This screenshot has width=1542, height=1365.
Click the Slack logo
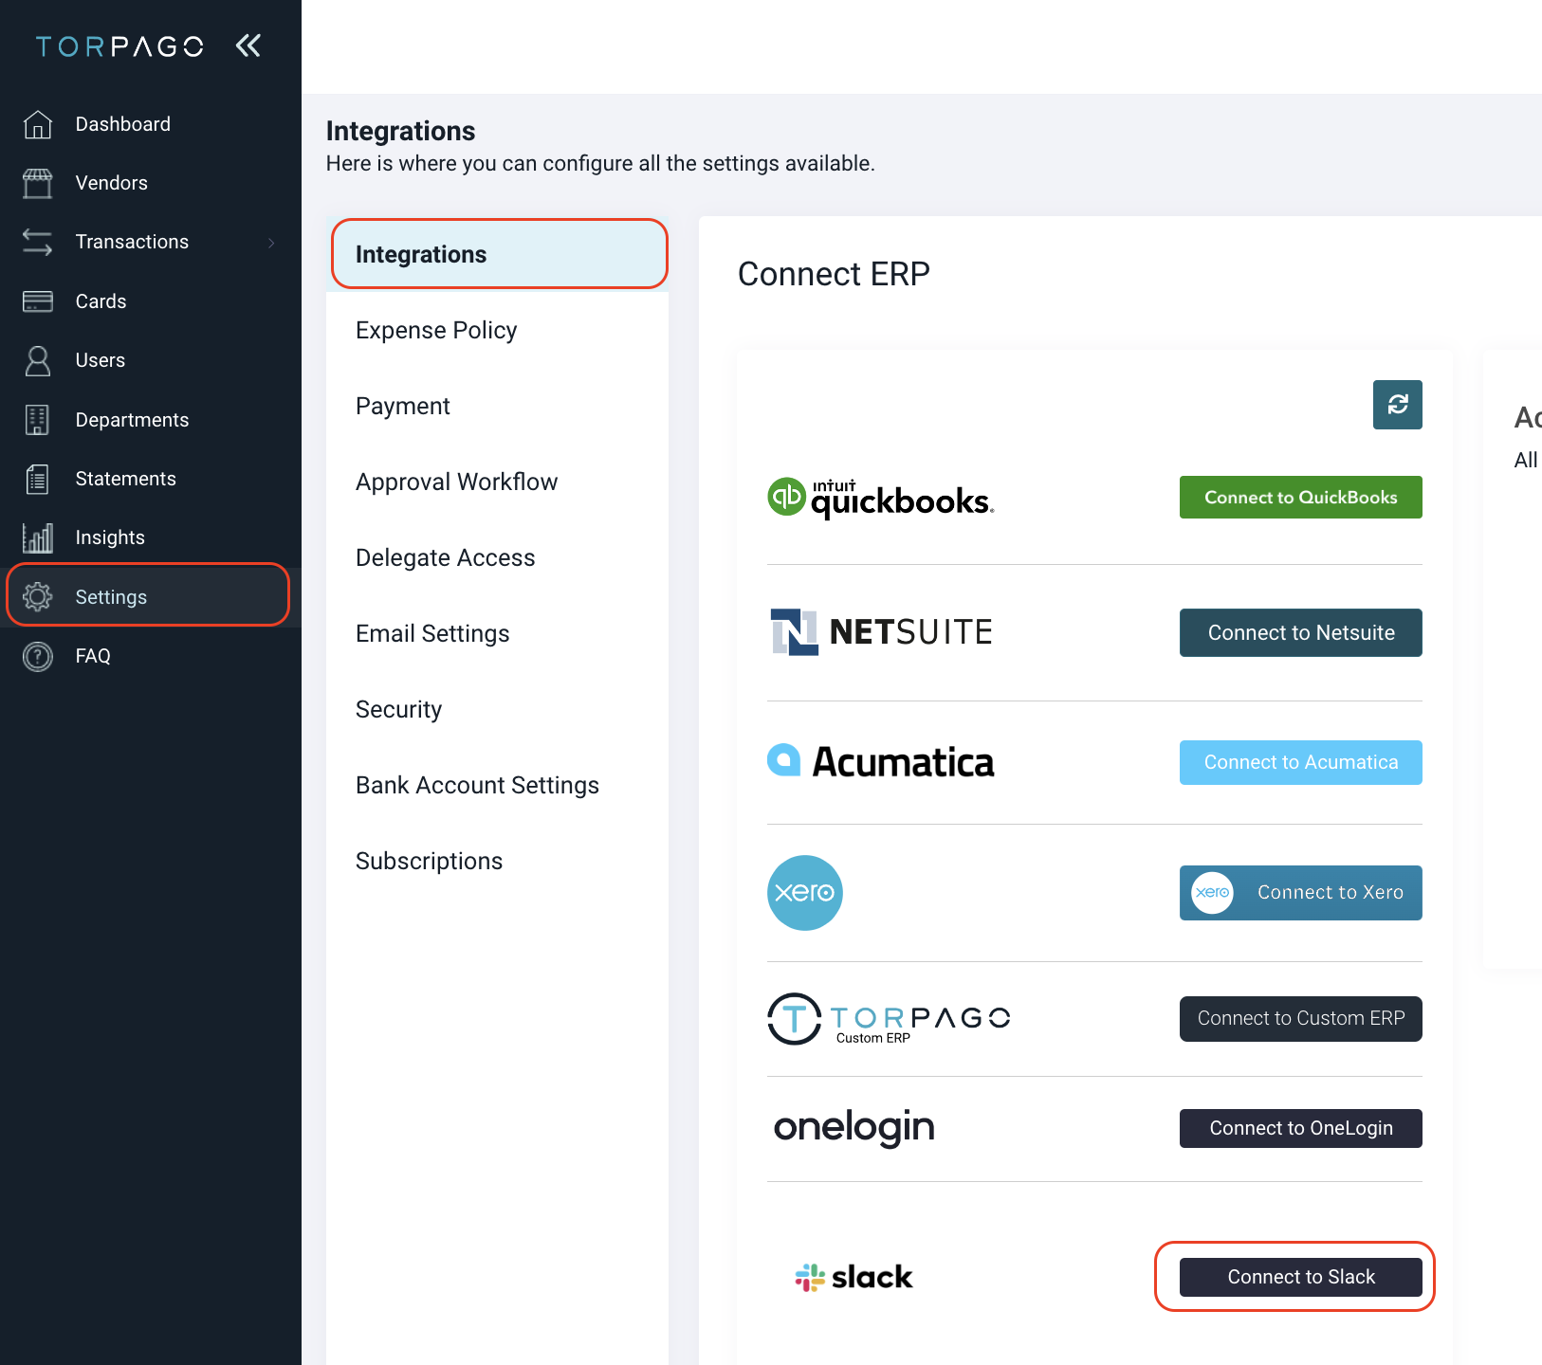(x=854, y=1277)
